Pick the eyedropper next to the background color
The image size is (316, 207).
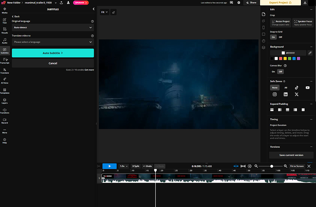click(310, 53)
